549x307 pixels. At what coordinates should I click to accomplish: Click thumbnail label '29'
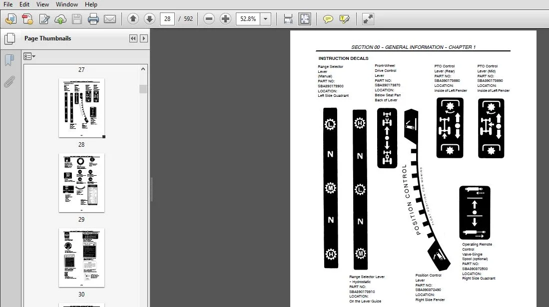pos(81,220)
